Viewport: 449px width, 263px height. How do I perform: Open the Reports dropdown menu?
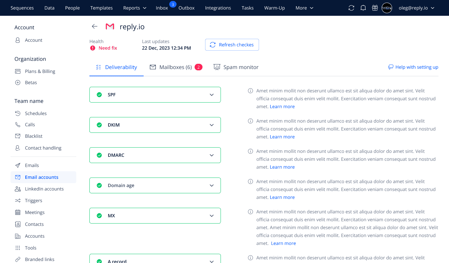point(135,8)
